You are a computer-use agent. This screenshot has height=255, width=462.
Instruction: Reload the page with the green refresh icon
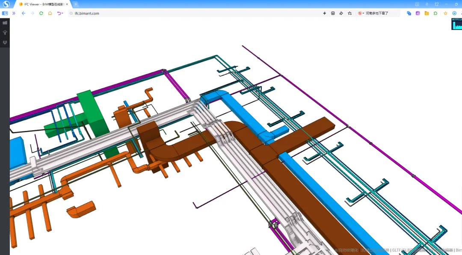click(41, 13)
